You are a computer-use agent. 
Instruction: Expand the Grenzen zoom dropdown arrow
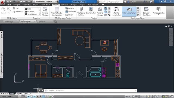pyautogui.click(x=23, y=11)
